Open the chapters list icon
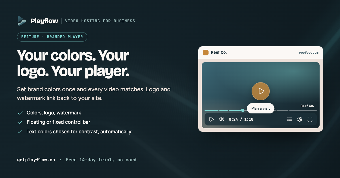Viewport: 340px width, 178px height. coord(290,119)
